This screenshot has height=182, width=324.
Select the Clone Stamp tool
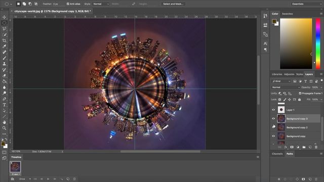(5, 64)
